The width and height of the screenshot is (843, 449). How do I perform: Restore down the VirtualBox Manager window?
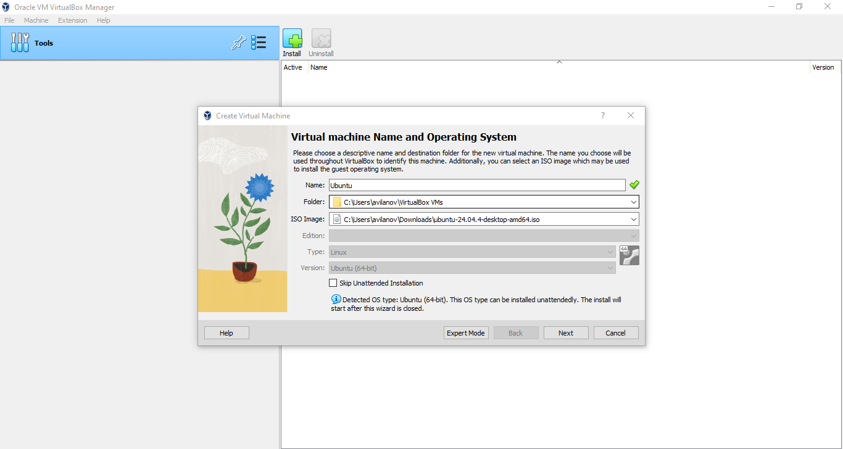(799, 7)
